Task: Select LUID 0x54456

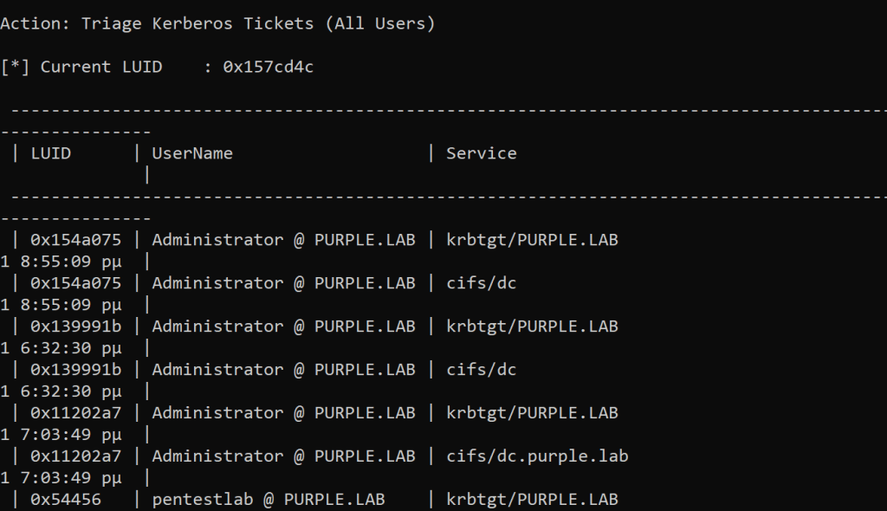Action: pos(66,500)
